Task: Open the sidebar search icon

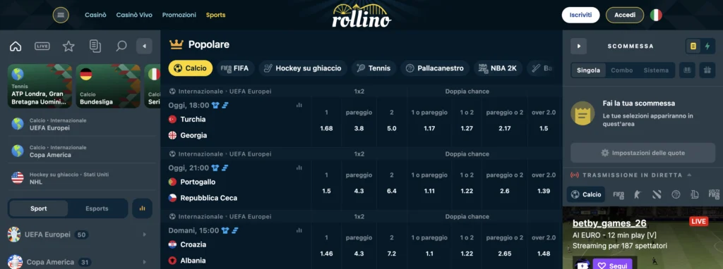Action: 121,46
